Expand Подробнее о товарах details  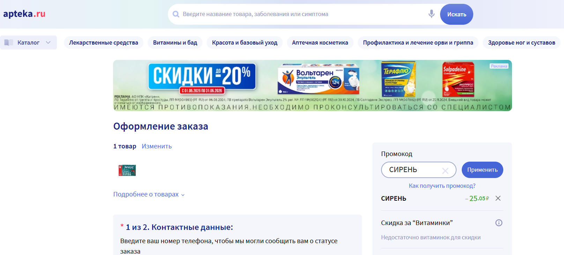(149, 194)
